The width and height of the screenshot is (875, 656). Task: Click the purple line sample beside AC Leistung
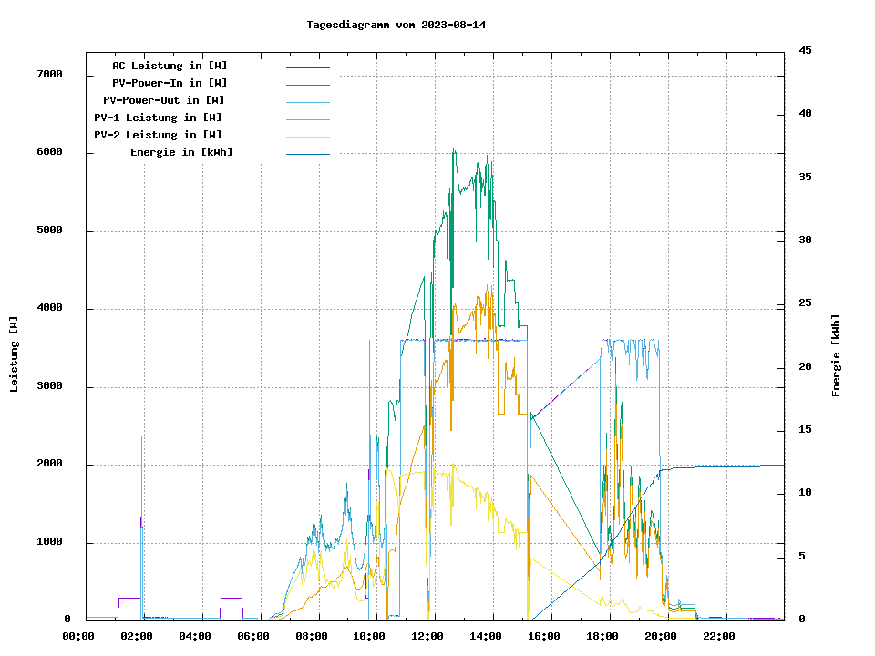pyautogui.click(x=307, y=67)
